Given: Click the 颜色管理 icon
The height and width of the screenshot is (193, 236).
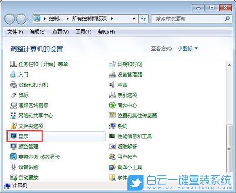Looking at the screenshot, I should click(x=14, y=147).
